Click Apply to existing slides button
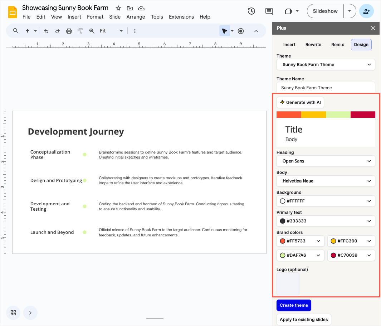 click(x=304, y=320)
